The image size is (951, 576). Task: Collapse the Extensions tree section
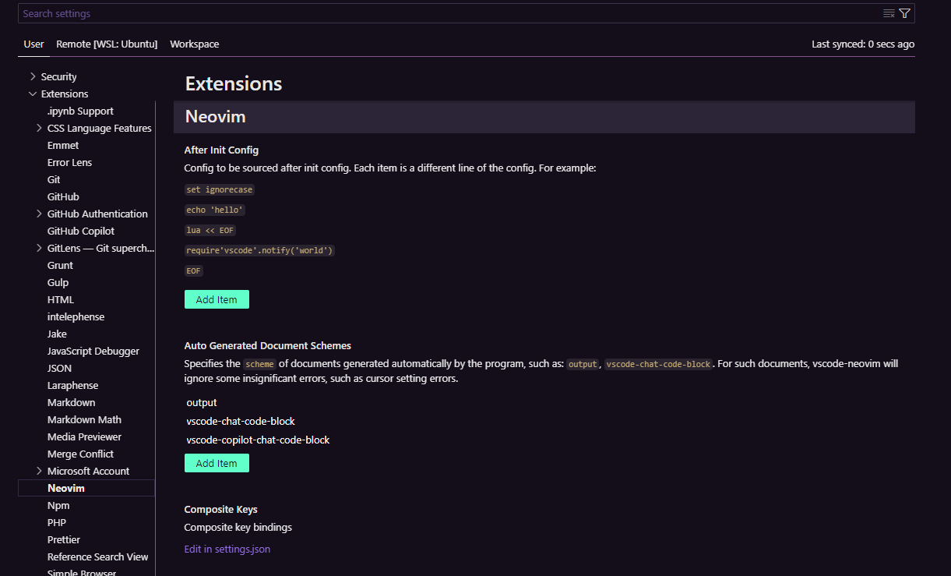coord(33,94)
